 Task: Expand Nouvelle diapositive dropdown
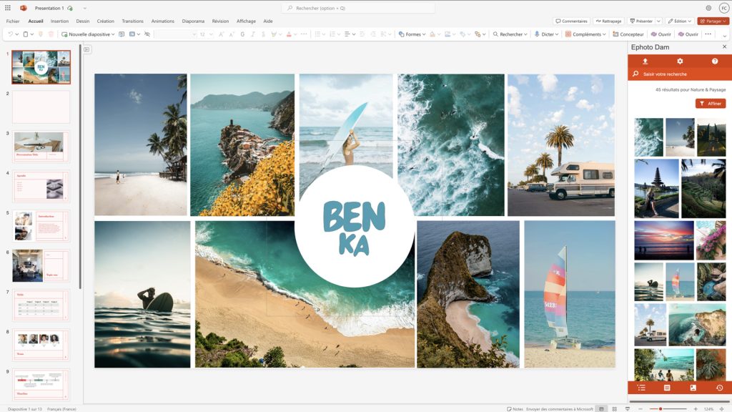[x=113, y=34]
